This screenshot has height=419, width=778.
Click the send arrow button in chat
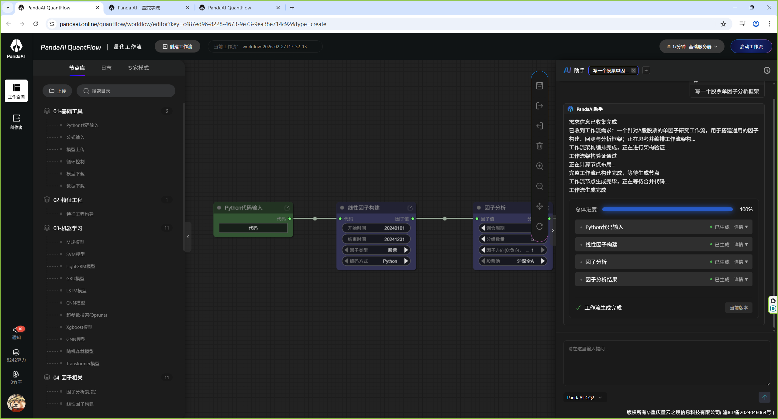click(x=764, y=397)
